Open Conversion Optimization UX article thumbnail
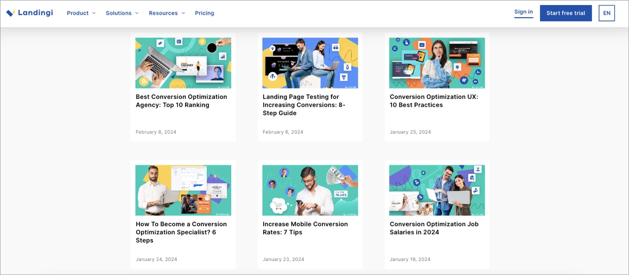Viewport: 629px width, 275px height. pos(437,63)
